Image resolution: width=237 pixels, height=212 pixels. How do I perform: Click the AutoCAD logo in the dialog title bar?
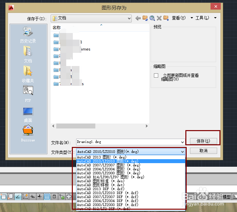(11, 7)
